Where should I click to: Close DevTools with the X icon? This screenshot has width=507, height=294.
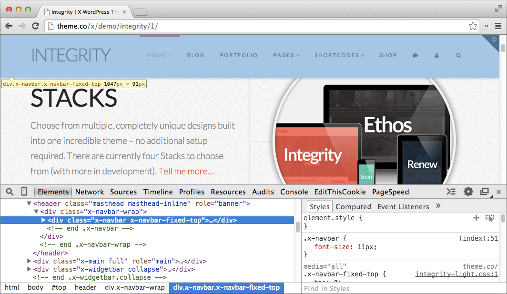[498, 192]
